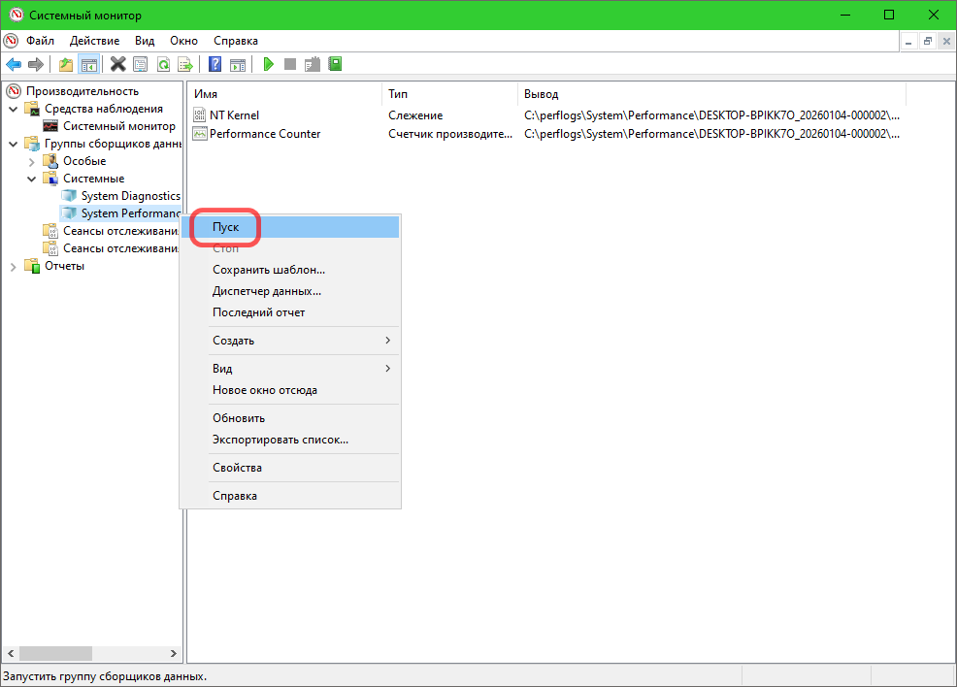Click the blue Back arrow in toolbar

[x=14, y=64]
